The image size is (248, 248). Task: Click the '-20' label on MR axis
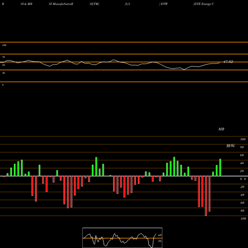[x=242, y=187]
